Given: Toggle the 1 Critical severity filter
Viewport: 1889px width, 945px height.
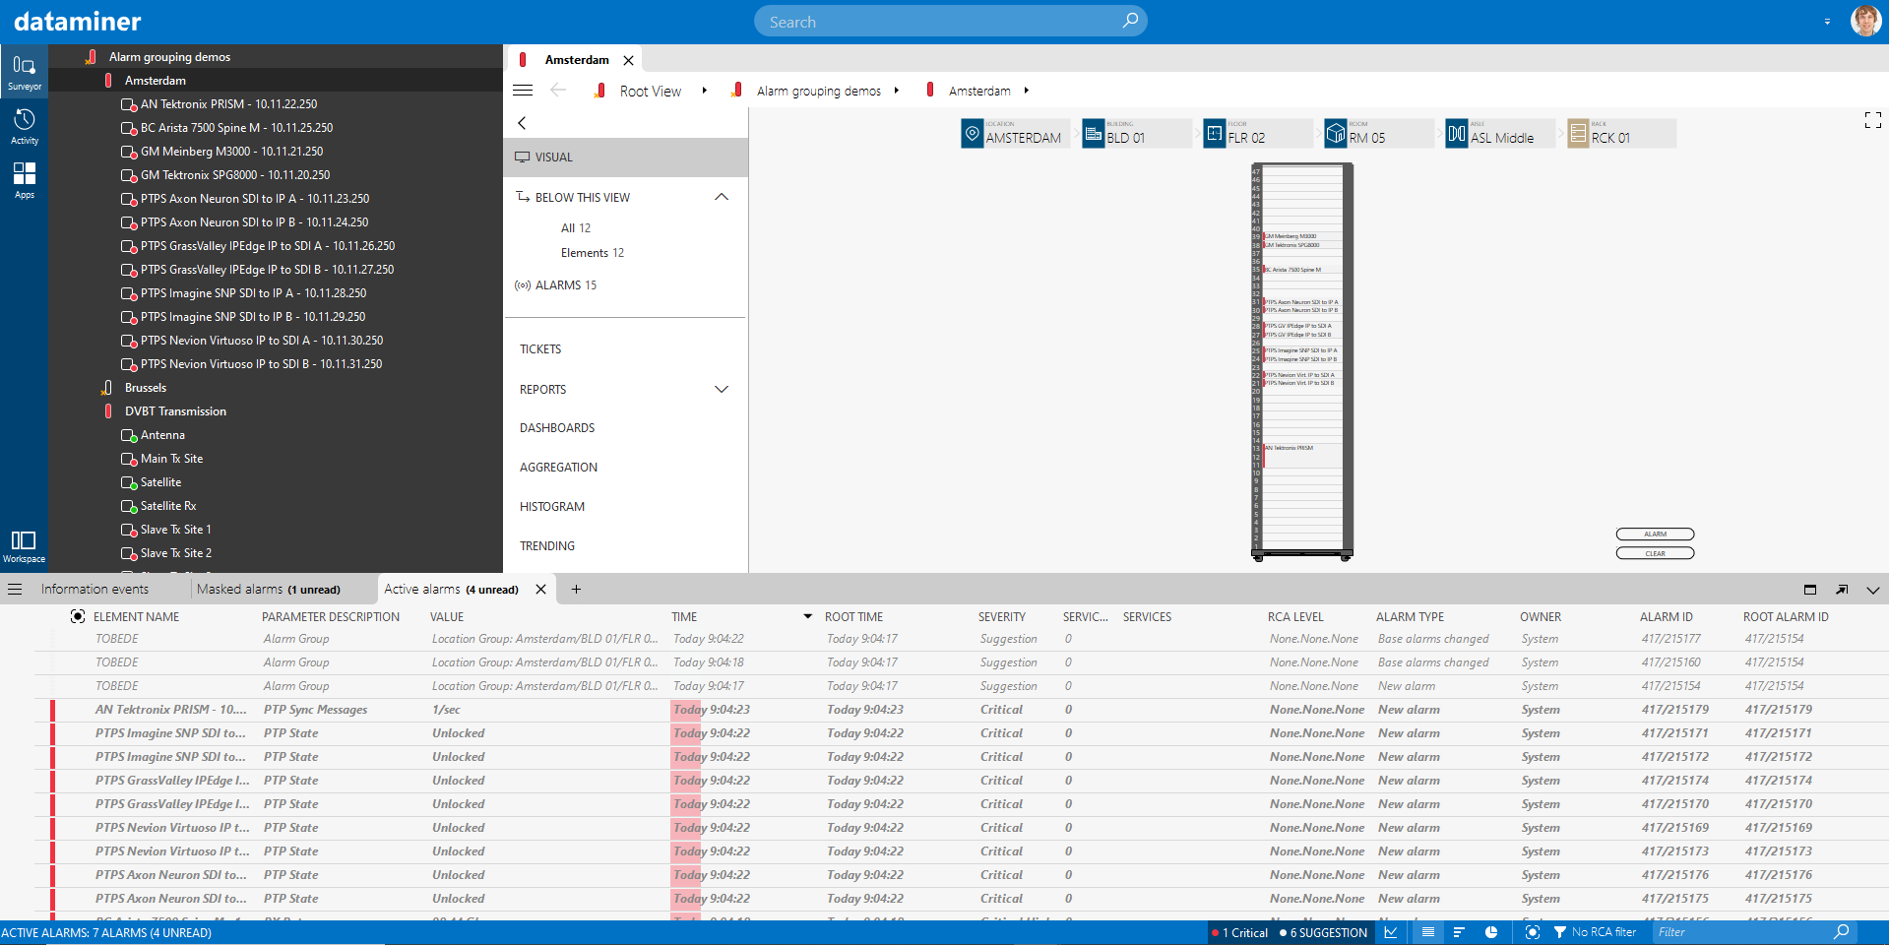Looking at the screenshot, I should click(x=1240, y=932).
